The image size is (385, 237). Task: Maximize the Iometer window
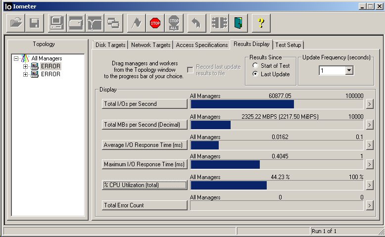tap(371, 6)
